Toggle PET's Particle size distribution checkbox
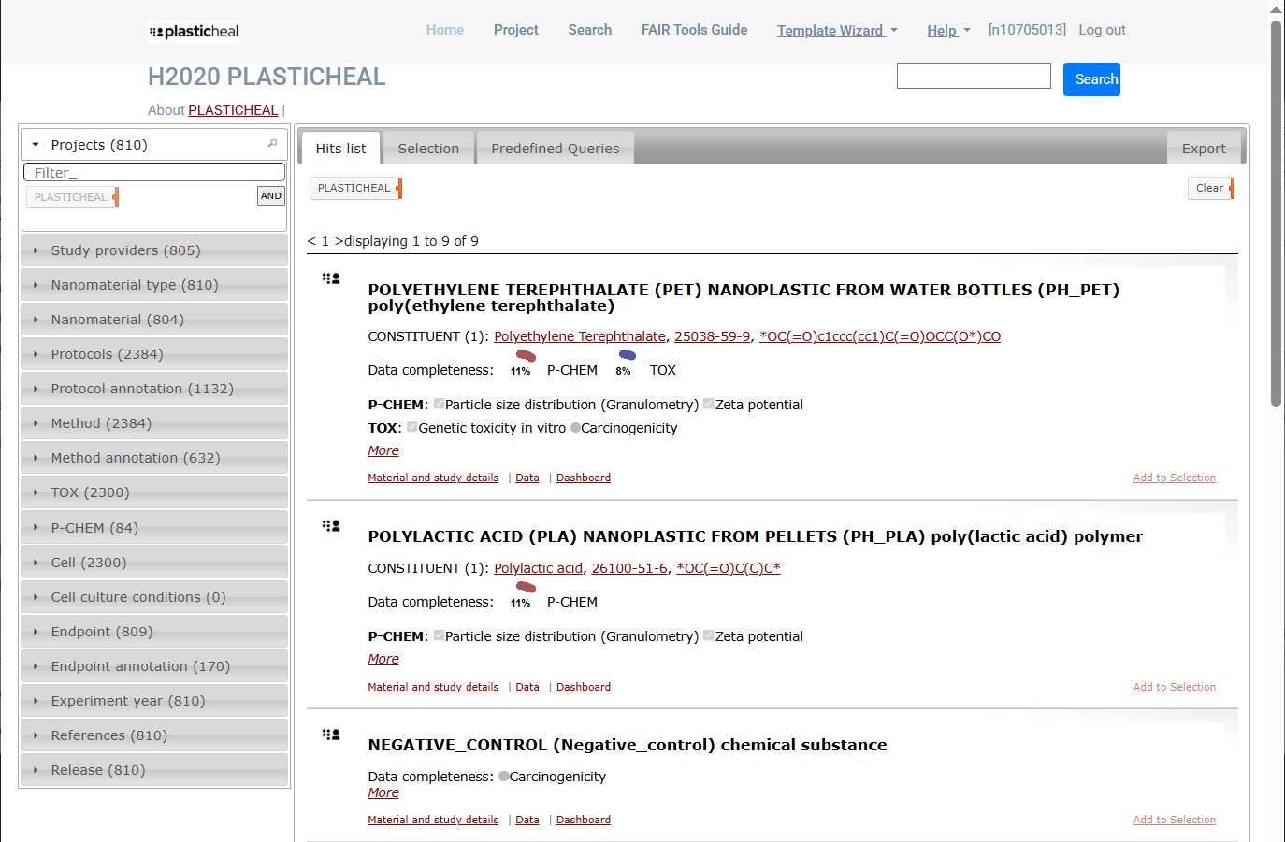The width and height of the screenshot is (1285, 842). [439, 404]
